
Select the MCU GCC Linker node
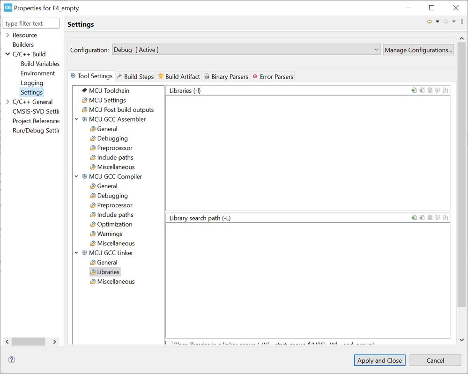point(111,253)
